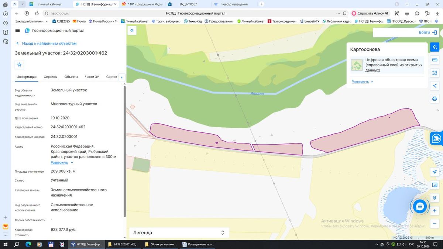Select the Цифровая объектовая схема basemap thumbnail
The width and height of the screenshot is (443, 249).
[357, 65]
